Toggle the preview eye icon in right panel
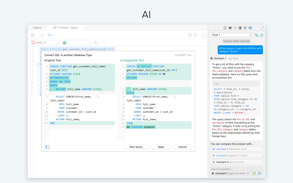The image size is (293, 183). tap(230, 28)
